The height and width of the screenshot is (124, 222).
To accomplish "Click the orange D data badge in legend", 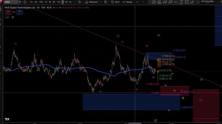I will [50, 7].
